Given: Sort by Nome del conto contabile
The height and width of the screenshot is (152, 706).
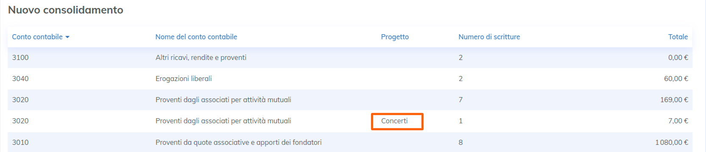Looking at the screenshot, I should [x=196, y=37].
